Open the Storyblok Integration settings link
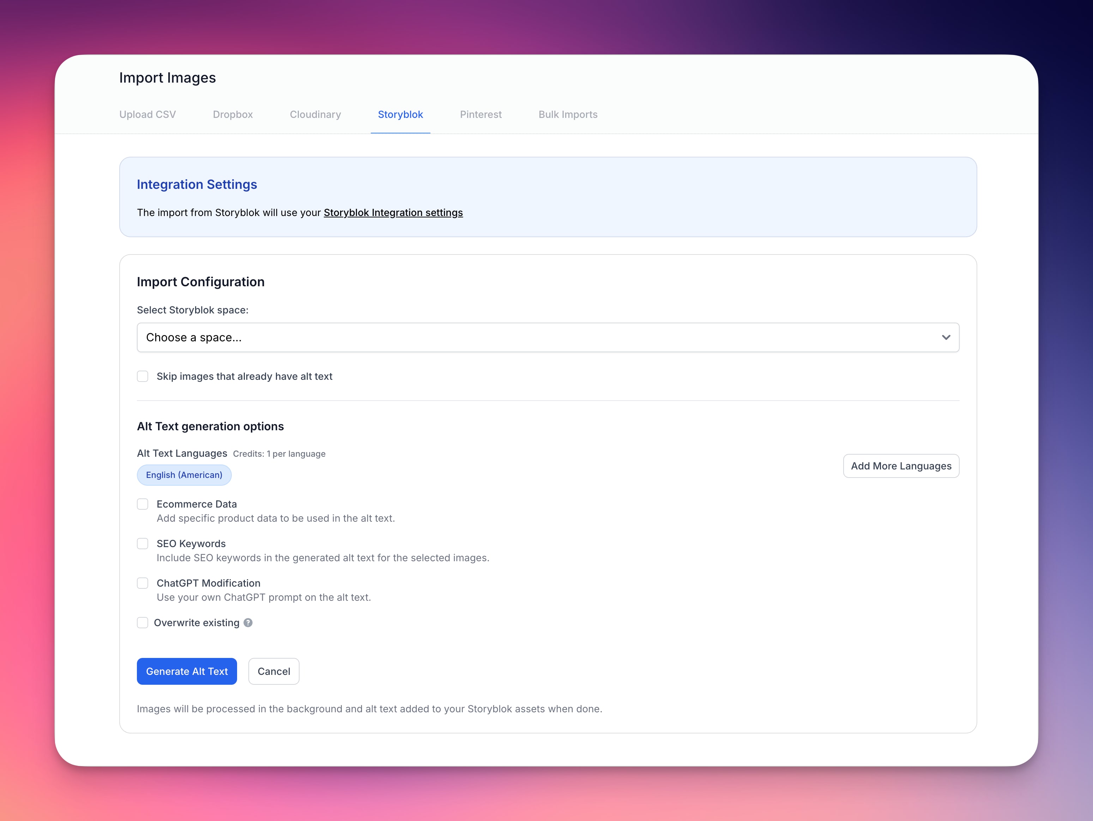 [393, 212]
